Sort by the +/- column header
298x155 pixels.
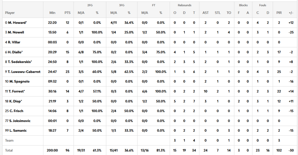click(291, 13)
